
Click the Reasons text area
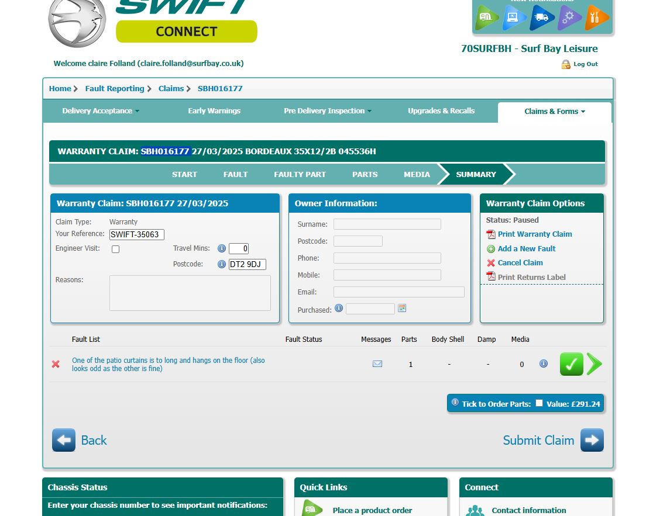[x=190, y=293]
